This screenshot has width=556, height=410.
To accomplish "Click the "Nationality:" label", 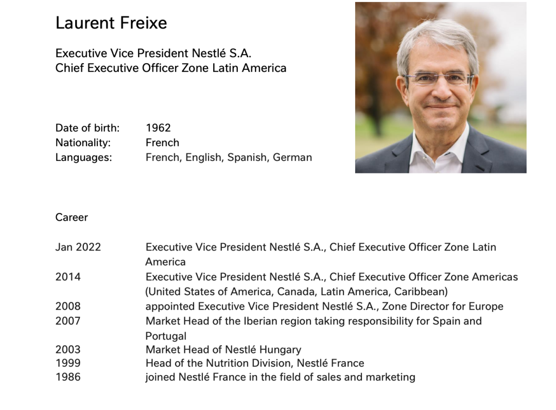I will [83, 142].
